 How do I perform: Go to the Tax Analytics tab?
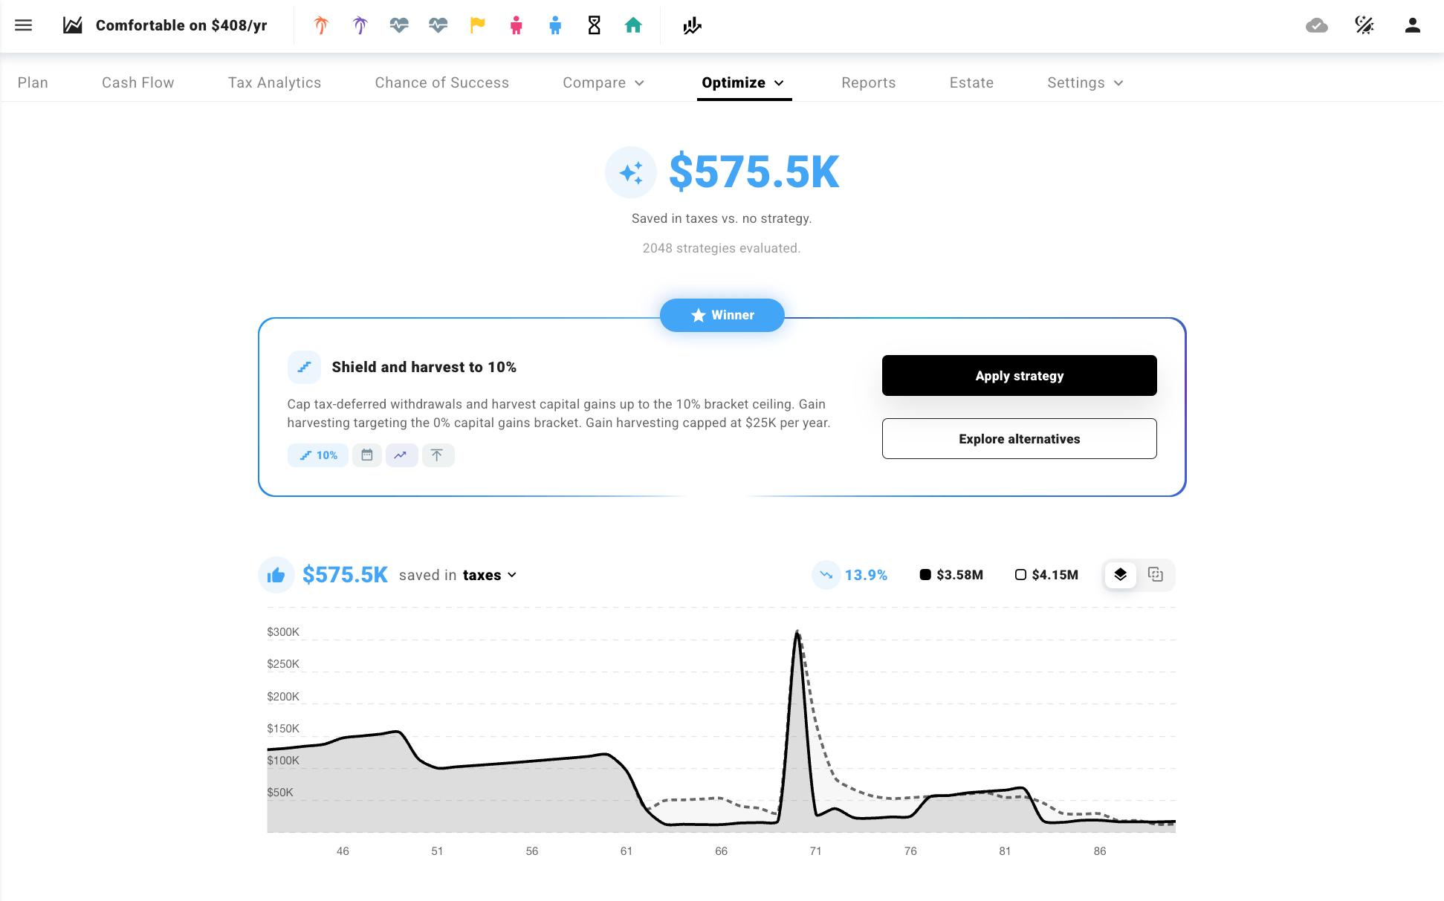point(274,82)
